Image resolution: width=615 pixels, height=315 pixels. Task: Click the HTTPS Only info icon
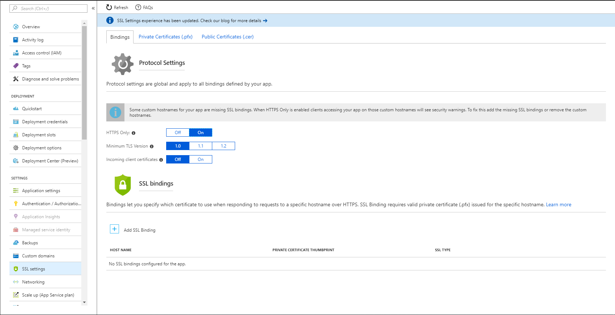(134, 133)
